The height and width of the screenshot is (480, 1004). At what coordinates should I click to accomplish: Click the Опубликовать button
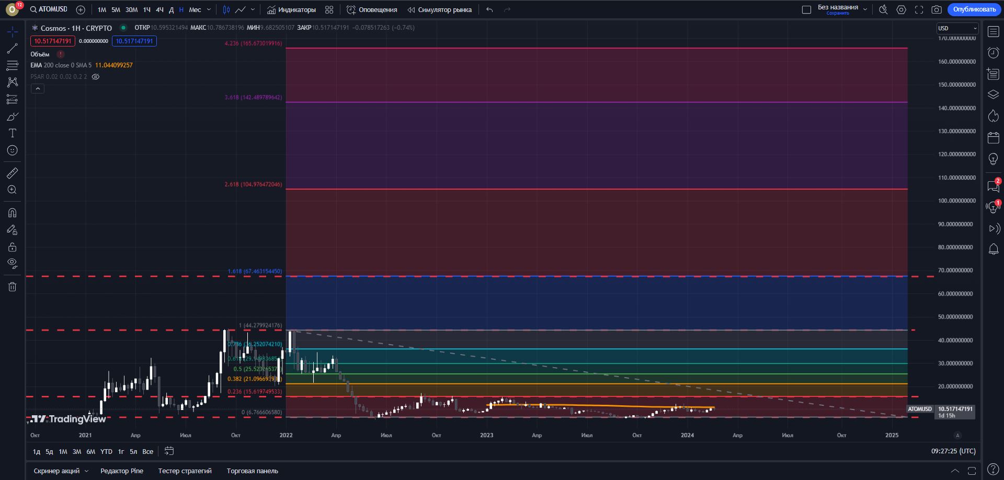[x=974, y=9]
